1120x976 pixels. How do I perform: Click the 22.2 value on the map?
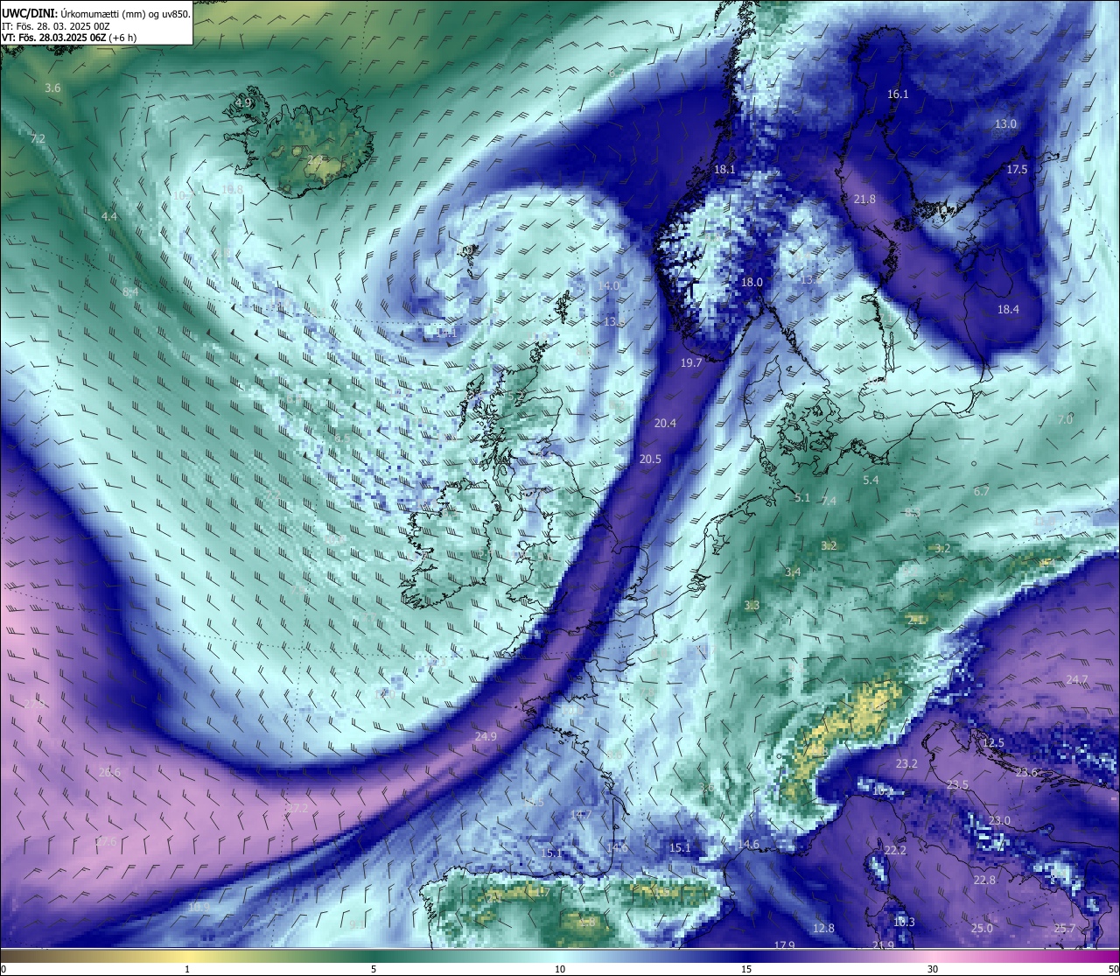894,850
